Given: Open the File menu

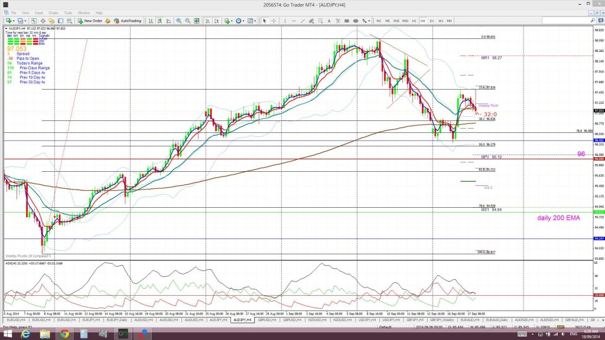Looking at the screenshot, I should point(14,13).
